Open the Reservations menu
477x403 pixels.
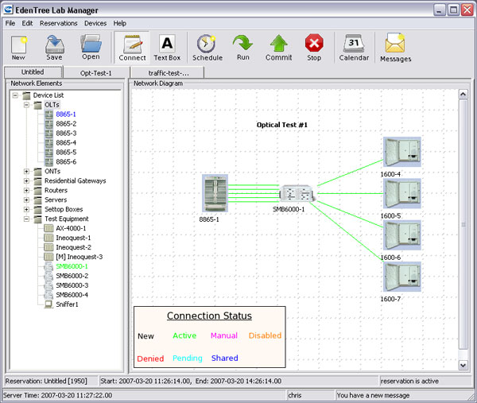[x=58, y=24]
